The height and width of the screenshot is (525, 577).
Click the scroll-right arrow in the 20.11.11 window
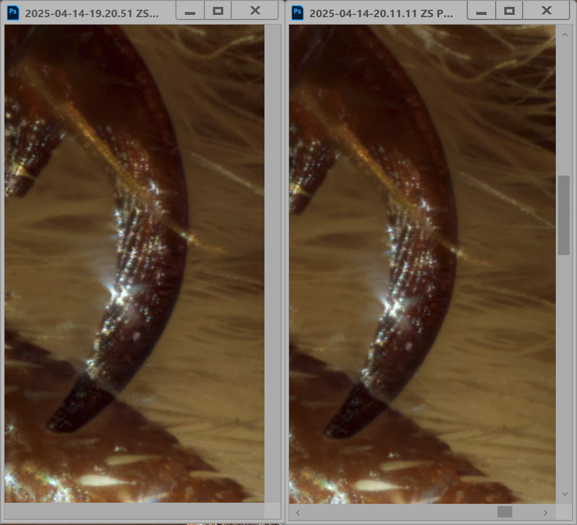(546, 512)
